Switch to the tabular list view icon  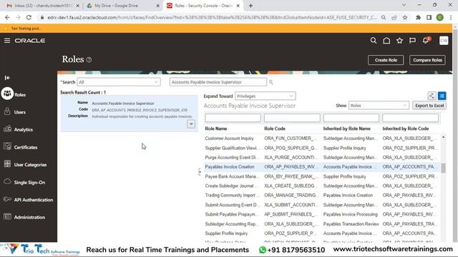(442, 96)
